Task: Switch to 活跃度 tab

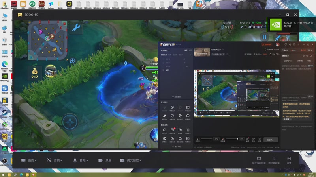Action: click(300, 61)
